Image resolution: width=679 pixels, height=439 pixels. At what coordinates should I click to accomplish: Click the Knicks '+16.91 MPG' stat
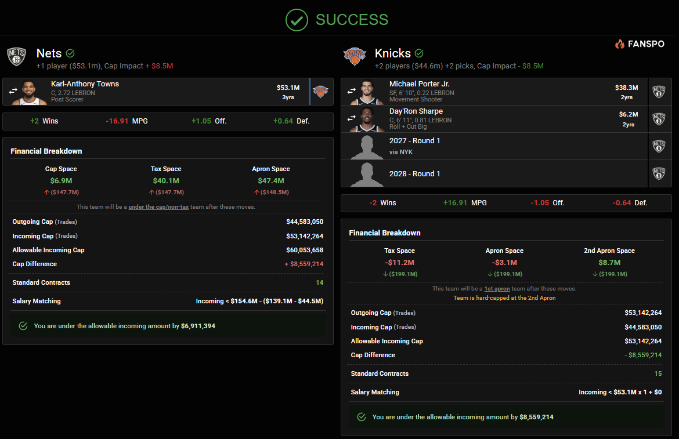coord(465,203)
